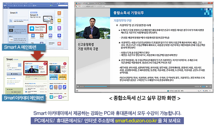Click the ID input field on Smart 아카데미
This screenshot has height=127, width=216.
(x=14, y=64)
